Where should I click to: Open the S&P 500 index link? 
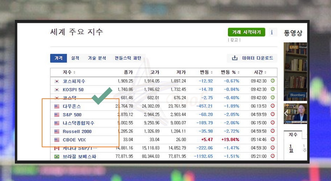pyautogui.click(x=72, y=115)
